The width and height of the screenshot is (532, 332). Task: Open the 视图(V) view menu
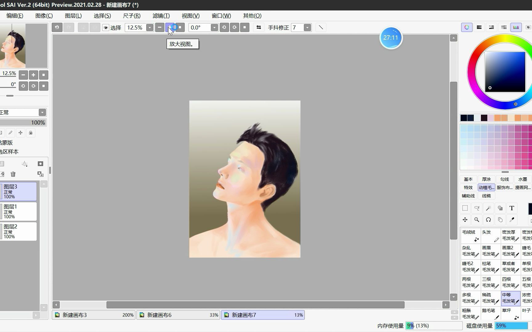(x=191, y=16)
